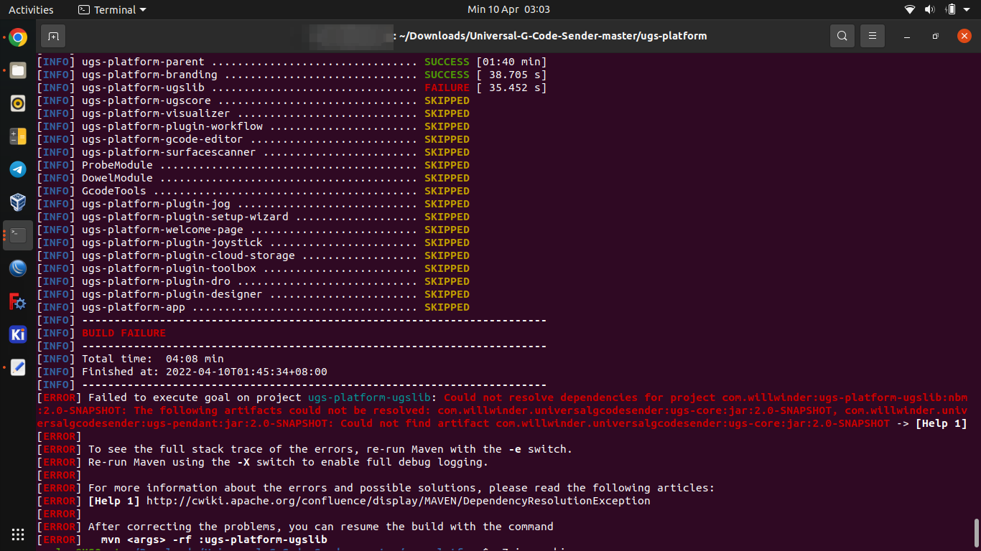The height and width of the screenshot is (551, 981).
Task: Open the terminal hamburger menu
Action: tap(872, 35)
